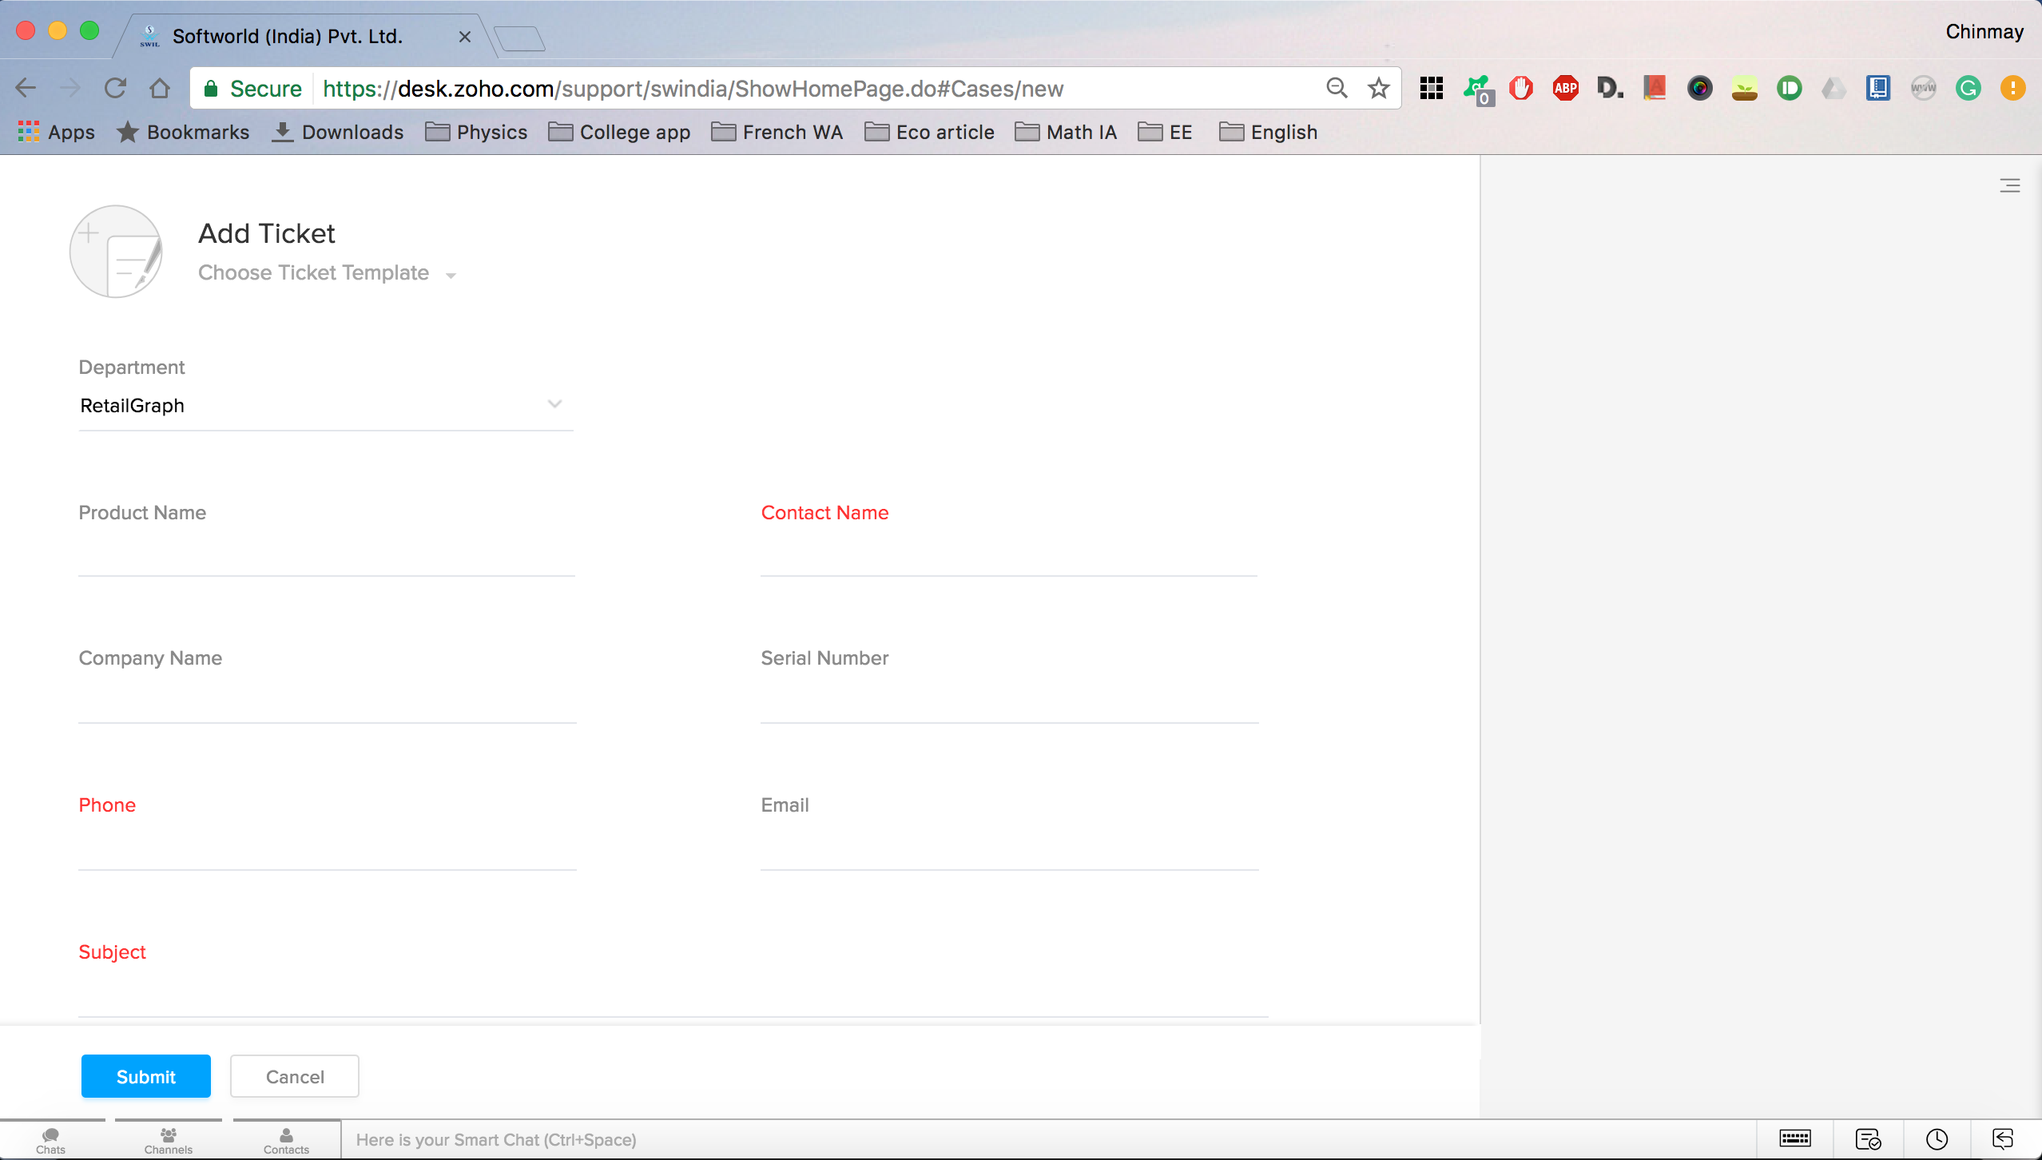Bookmark this page with the star icon
The height and width of the screenshot is (1160, 2042).
[x=1378, y=88]
